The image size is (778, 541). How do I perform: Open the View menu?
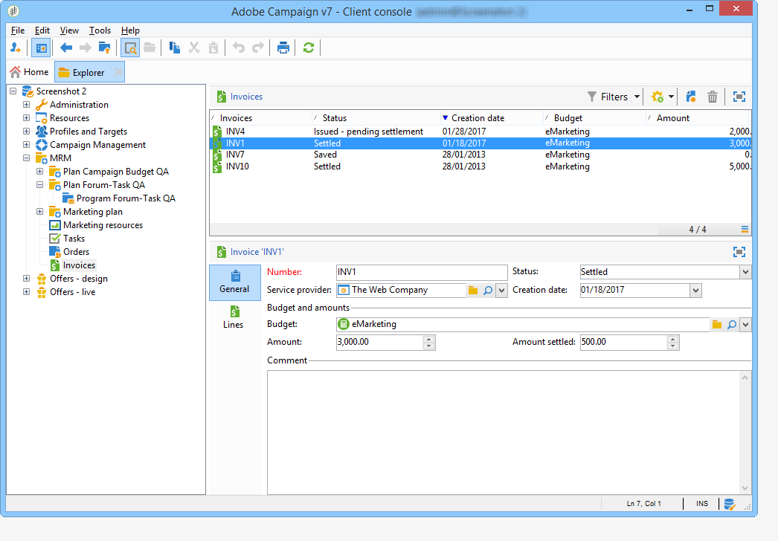click(69, 30)
